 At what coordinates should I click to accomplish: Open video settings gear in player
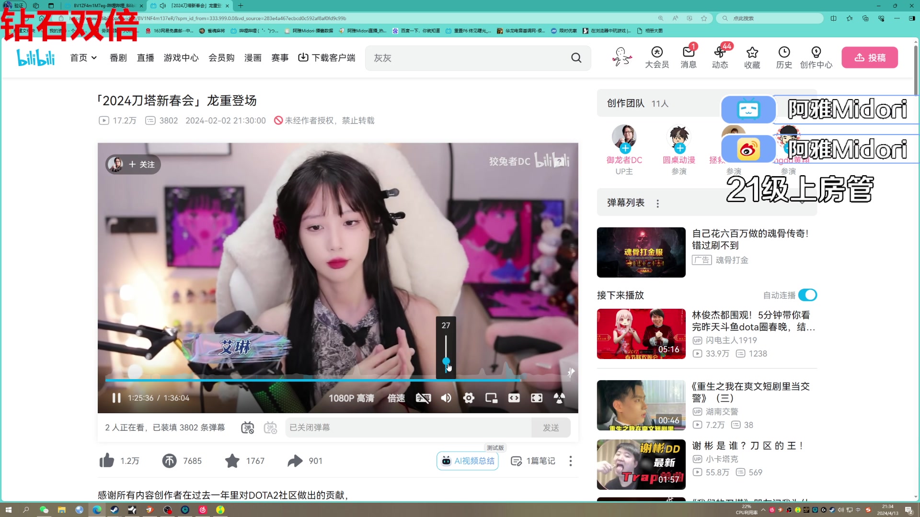[469, 398]
